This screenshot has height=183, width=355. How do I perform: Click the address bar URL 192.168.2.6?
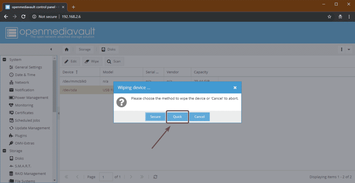[x=71, y=16]
